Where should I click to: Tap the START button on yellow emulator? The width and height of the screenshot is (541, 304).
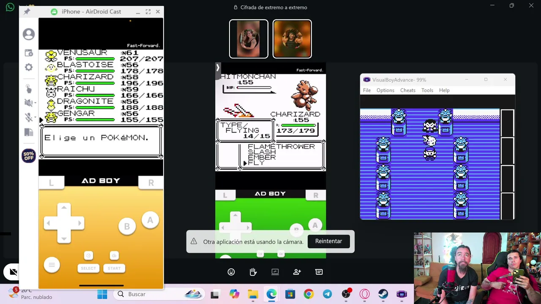114,268
